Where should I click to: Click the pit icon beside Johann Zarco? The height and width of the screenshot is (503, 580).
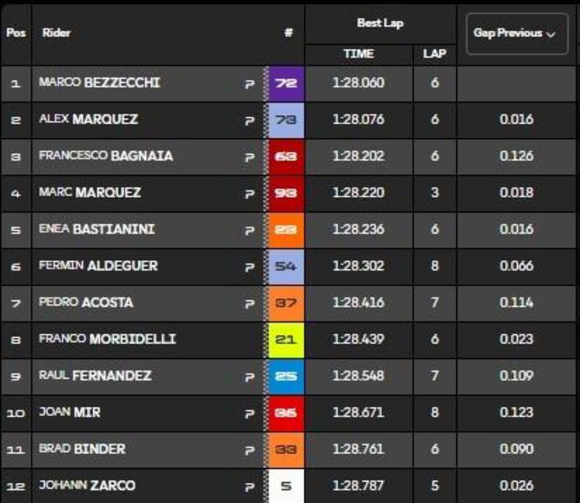tap(249, 487)
